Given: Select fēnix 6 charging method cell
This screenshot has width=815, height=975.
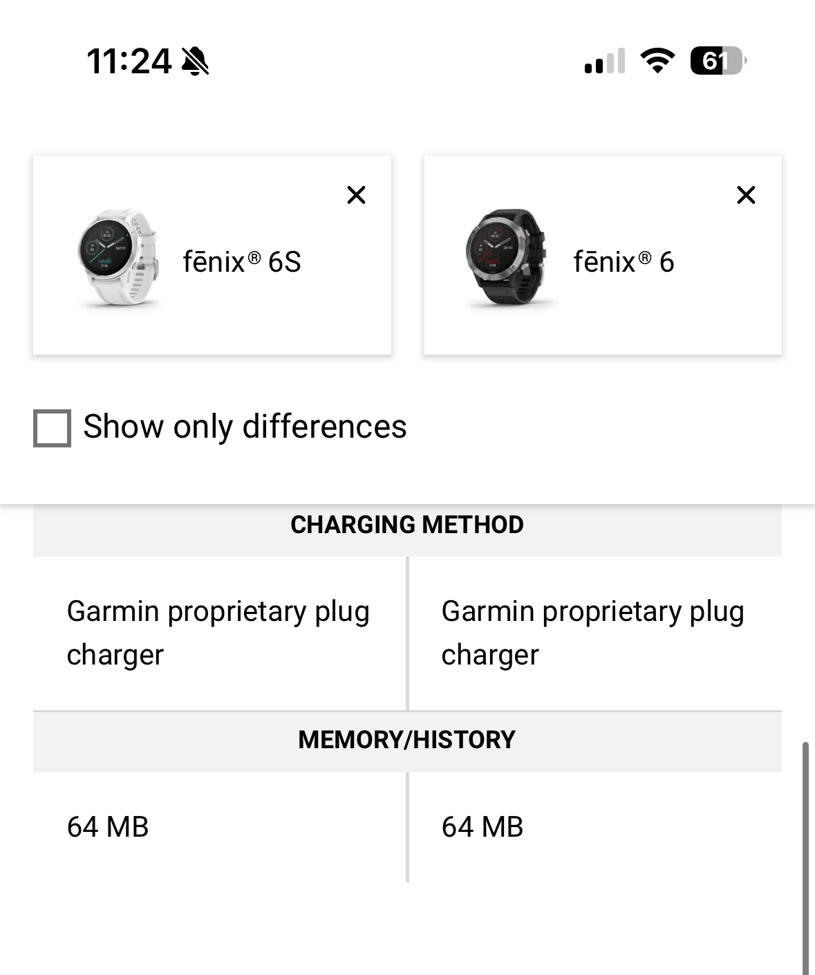Looking at the screenshot, I should (x=595, y=633).
